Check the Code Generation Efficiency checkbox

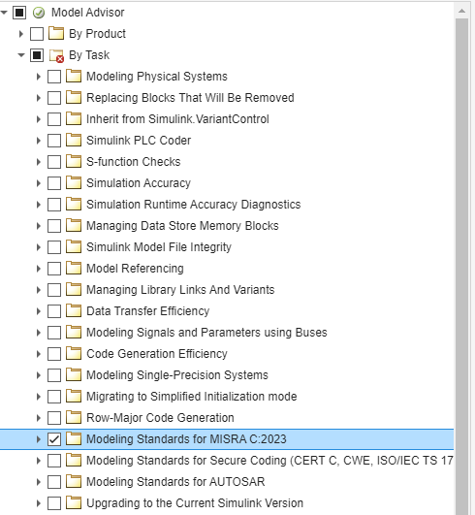click(54, 354)
